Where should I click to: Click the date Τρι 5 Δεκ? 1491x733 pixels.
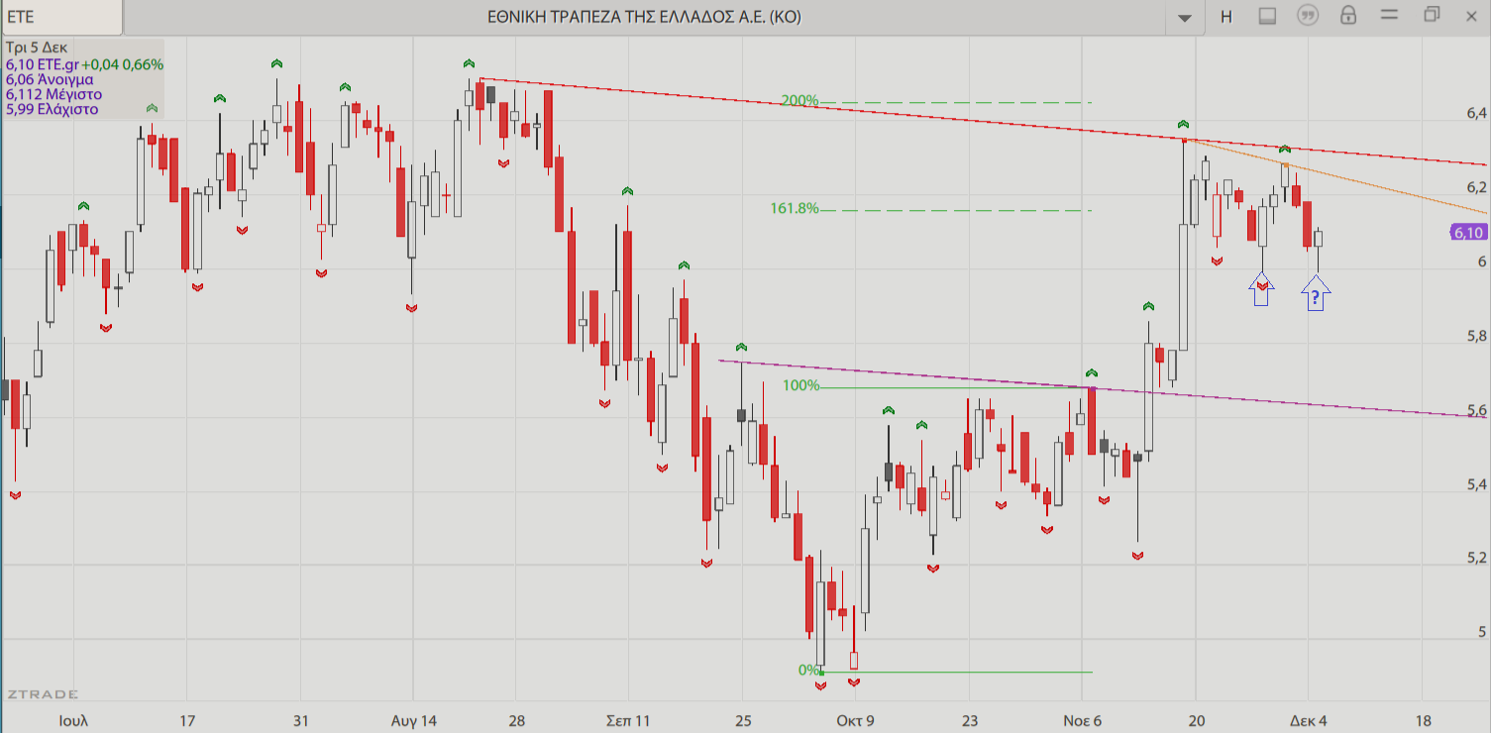tap(37, 48)
